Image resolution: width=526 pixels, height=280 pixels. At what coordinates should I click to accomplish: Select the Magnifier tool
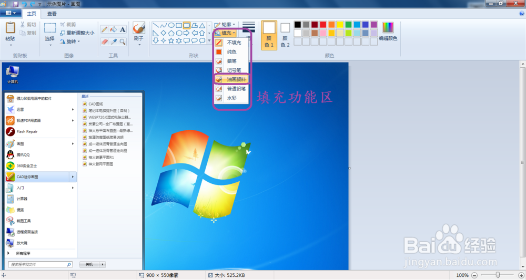click(x=123, y=42)
